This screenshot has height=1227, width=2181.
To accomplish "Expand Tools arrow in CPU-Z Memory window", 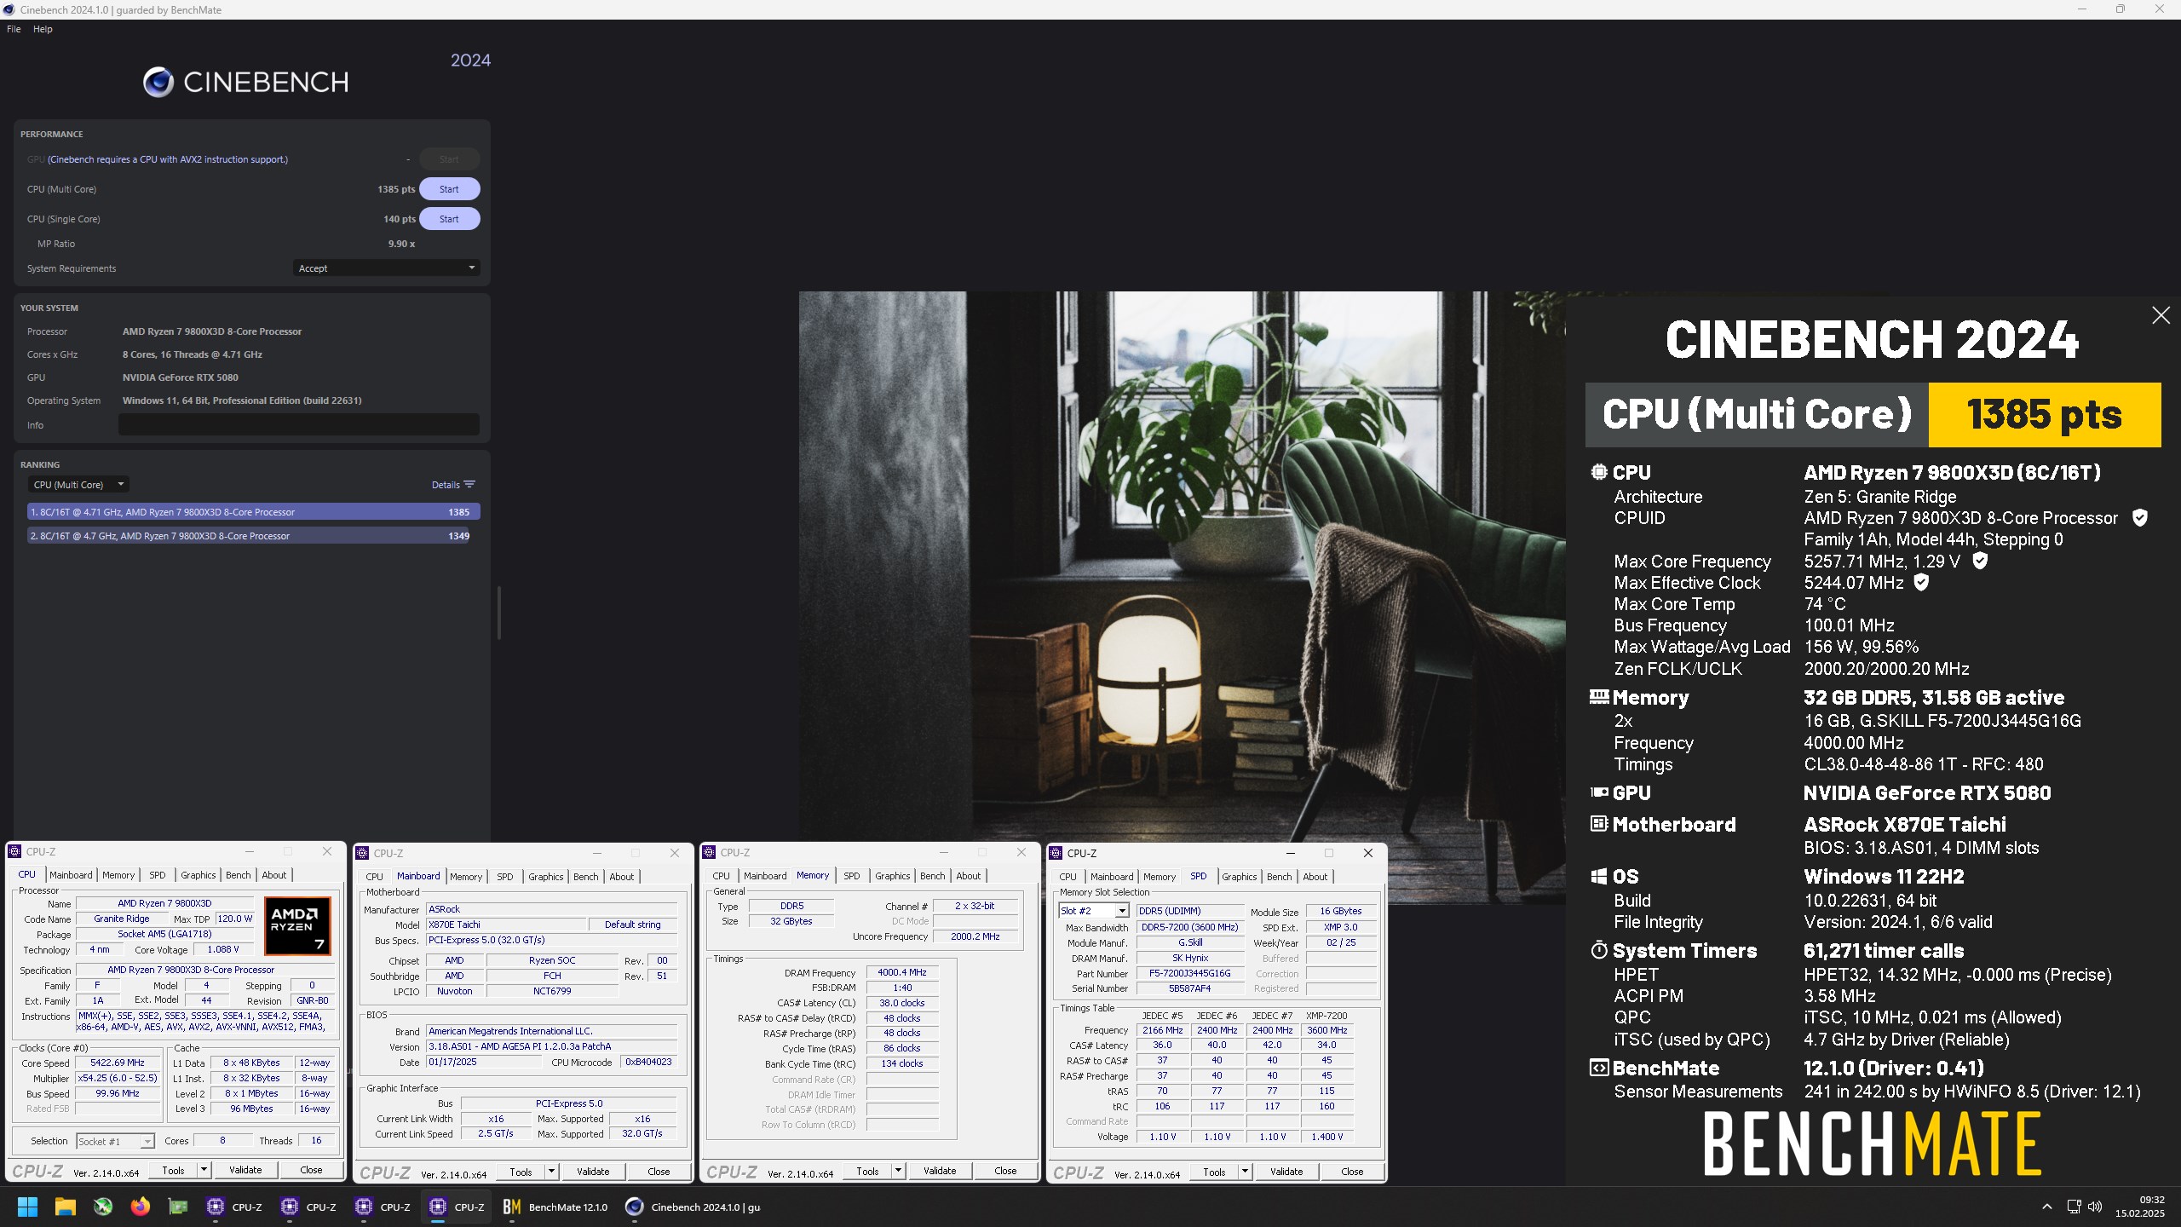I will click(x=898, y=1171).
